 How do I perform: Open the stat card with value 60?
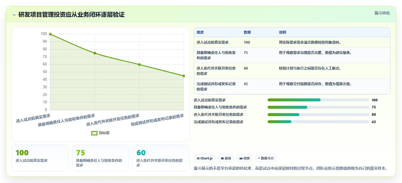tap(161, 158)
